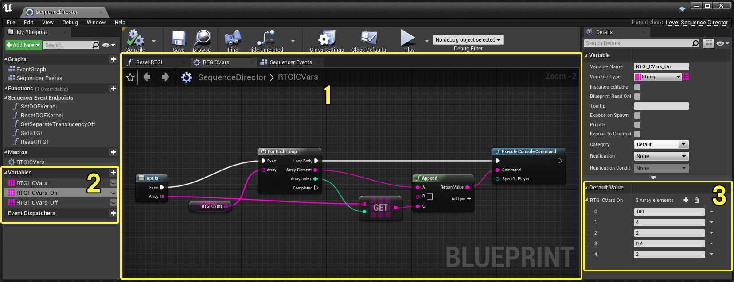Switch to the Sequencer Events tab
Image resolution: width=734 pixels, height=282 pixels.
(x=291, y=62)
